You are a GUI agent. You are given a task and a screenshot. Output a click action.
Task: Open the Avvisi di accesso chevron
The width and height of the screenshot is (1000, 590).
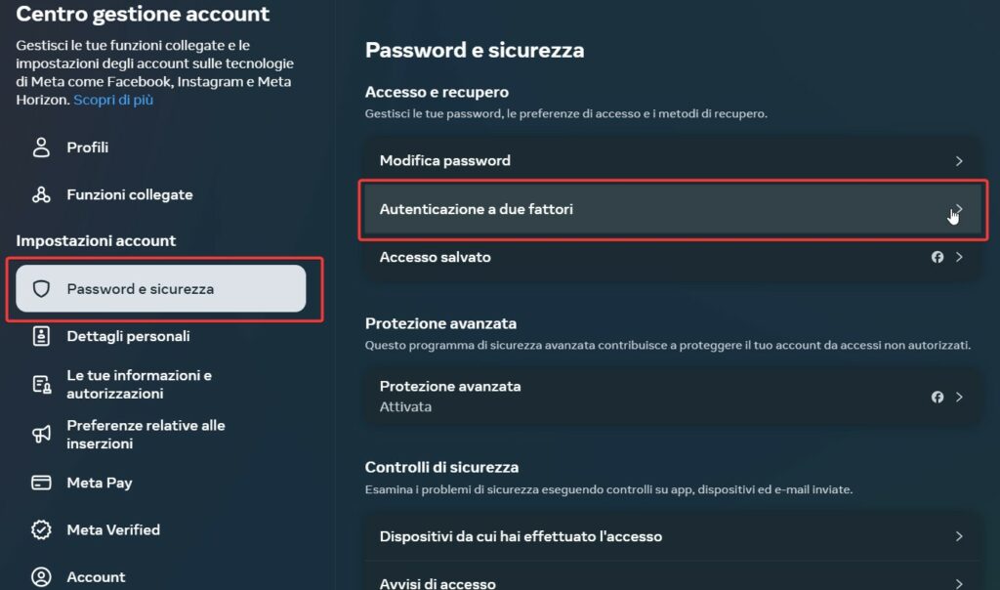[x=959, y=583]
